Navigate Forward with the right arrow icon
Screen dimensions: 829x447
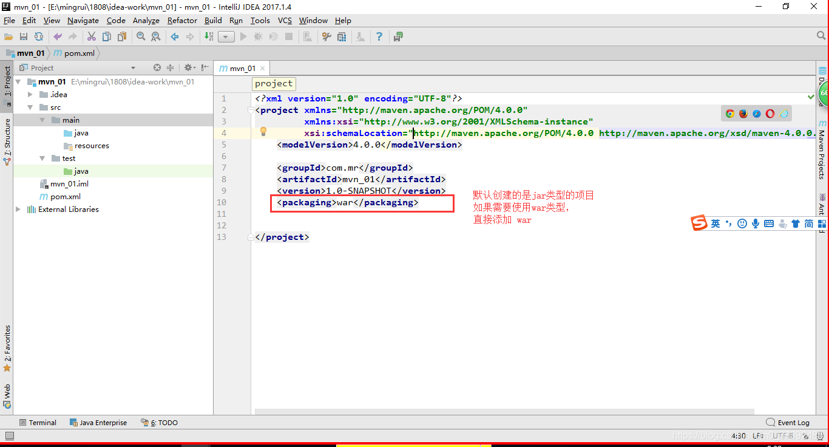[190, 37]
